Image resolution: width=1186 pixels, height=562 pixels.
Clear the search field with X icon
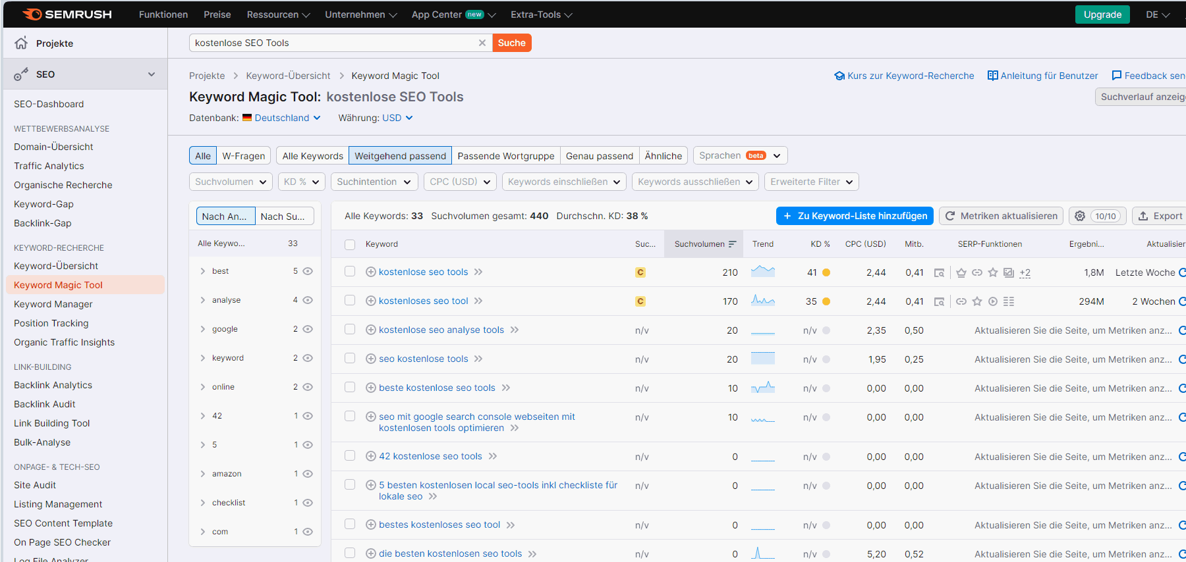click(482, 43)
